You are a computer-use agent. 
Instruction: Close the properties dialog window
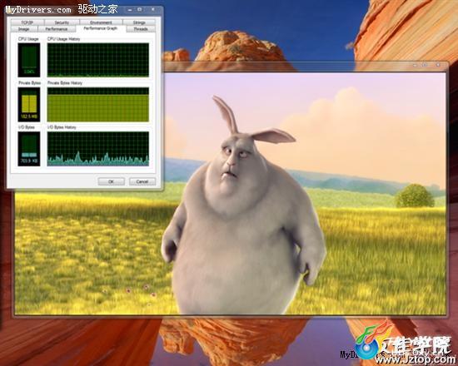pos(152,10)
